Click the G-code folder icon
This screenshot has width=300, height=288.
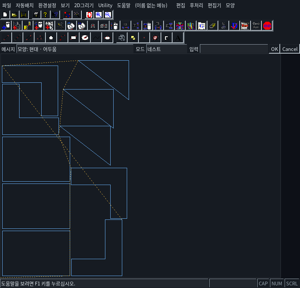pos(202,25)
